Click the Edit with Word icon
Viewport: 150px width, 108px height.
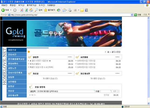point(75,10)
